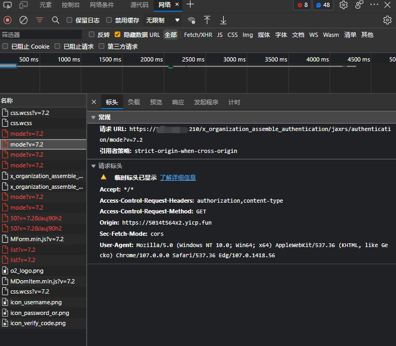Filter requests by Fetch/XHR
Screen dimensions: 396x346
coord(198,35)
